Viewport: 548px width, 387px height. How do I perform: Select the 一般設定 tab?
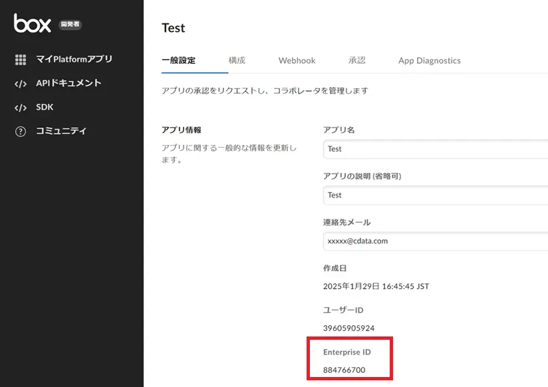[x=179, y=61]
